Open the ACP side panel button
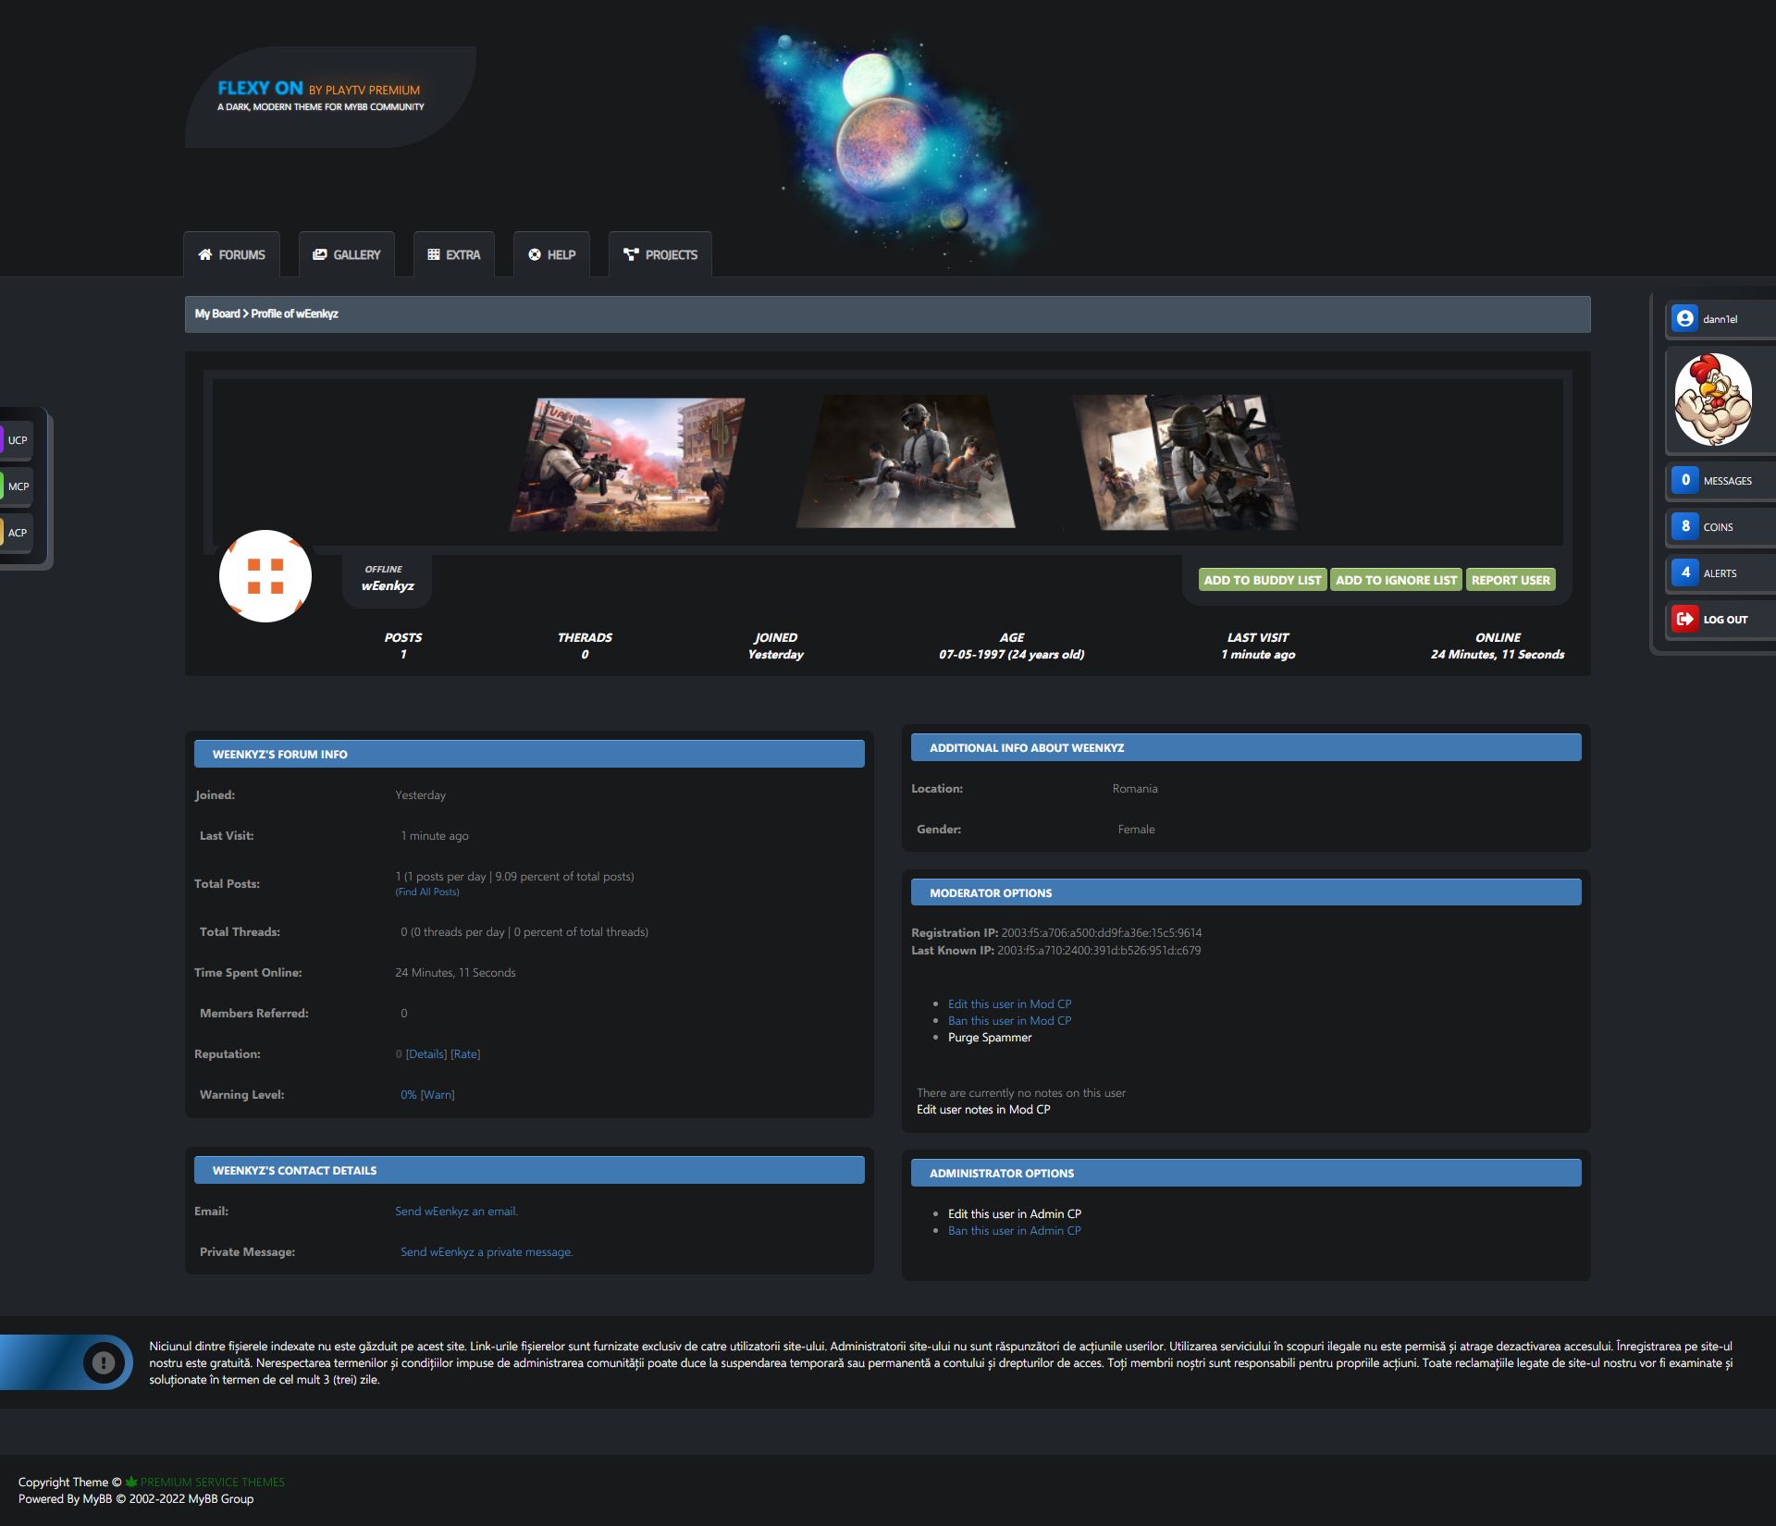 tap(17, 533)
